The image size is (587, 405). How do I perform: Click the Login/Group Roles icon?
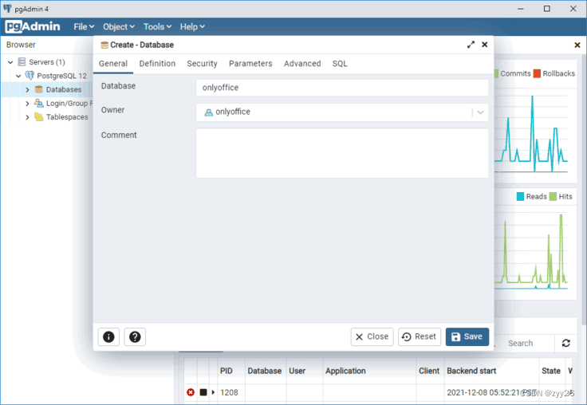(x=38, y=103)
